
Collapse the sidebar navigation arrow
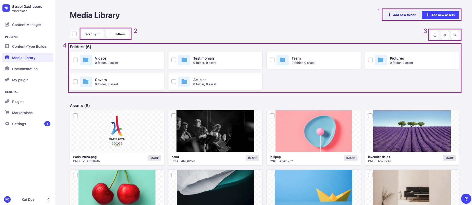(x=48, y=199)
